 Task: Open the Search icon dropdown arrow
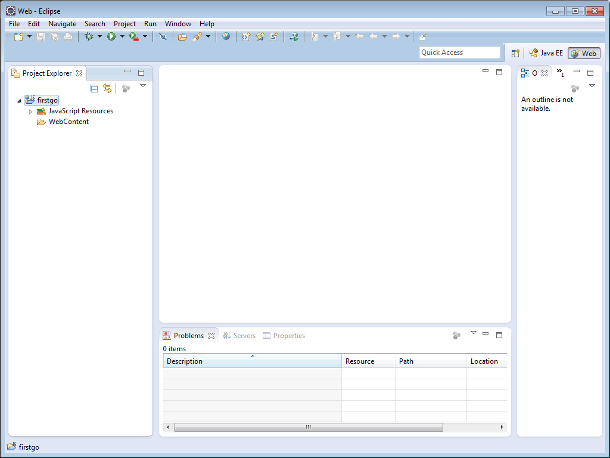pos(208,36)
